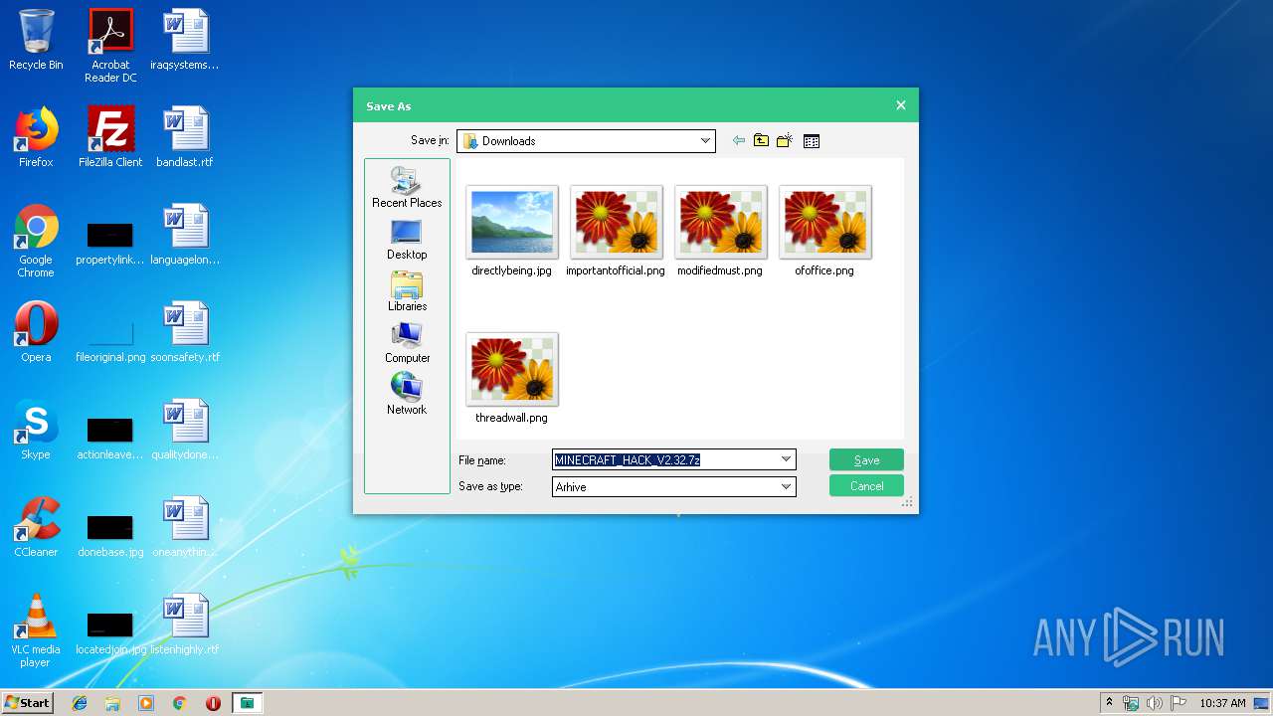Viewport: 1273px width, 716px height.
Task: Select Skype desktop shortcut
Action: point(36,430)
